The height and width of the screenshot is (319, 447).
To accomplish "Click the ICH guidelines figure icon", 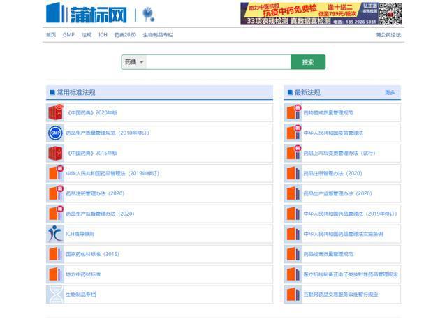I will click(x=55, y=234).
